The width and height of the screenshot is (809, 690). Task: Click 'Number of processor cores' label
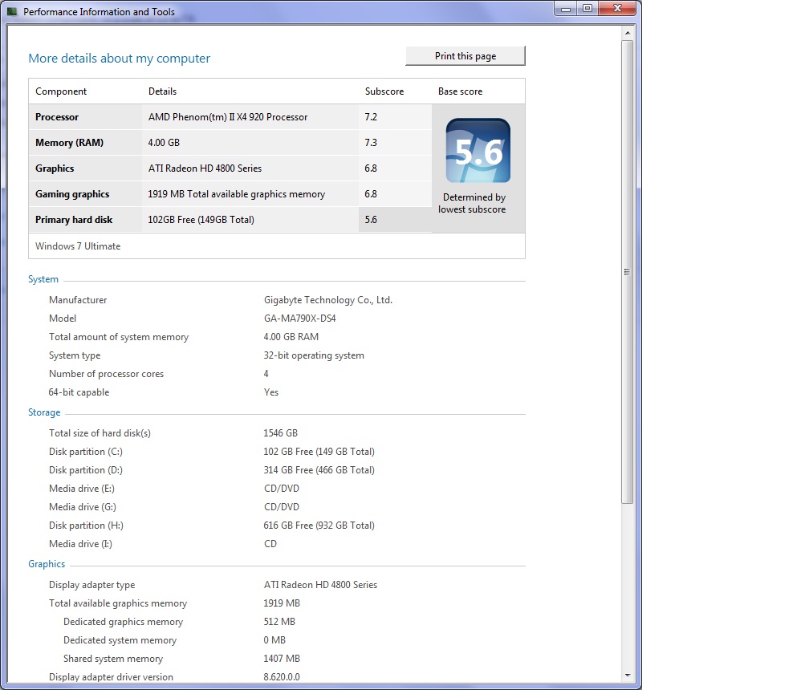pos(106,375)
